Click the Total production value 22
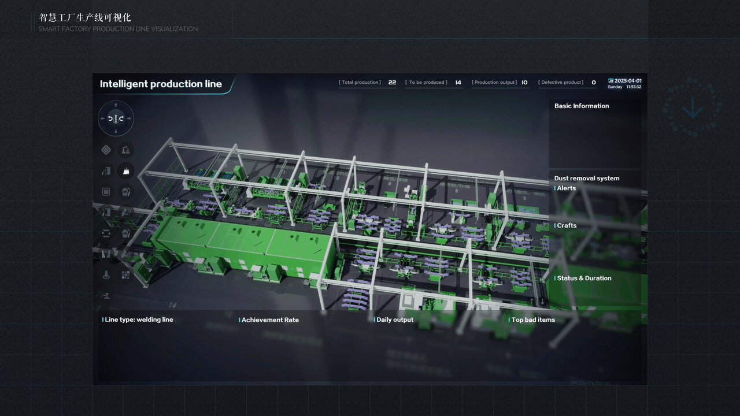This screenshot has width=740, height=416. click(392, 83)
